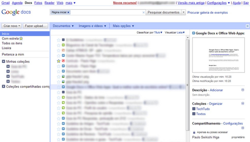Expand Coleções compartilhadas comigo tree
250x142 pixels.
point(4,86)
